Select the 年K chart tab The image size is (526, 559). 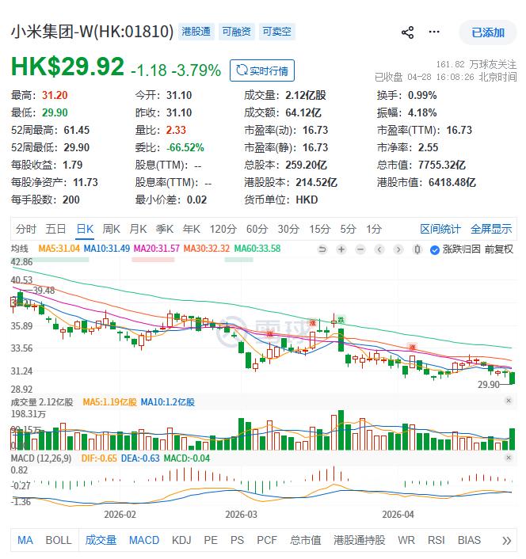192,229
